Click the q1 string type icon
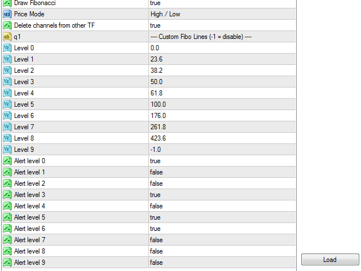Image resolution: width=361 pixels, height=271 pixels. (7, 37)
